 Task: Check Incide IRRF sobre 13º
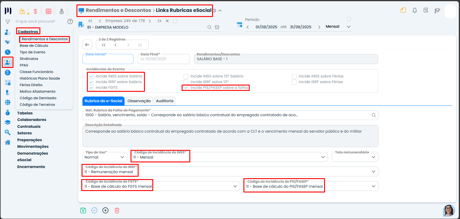click(186, 82)
